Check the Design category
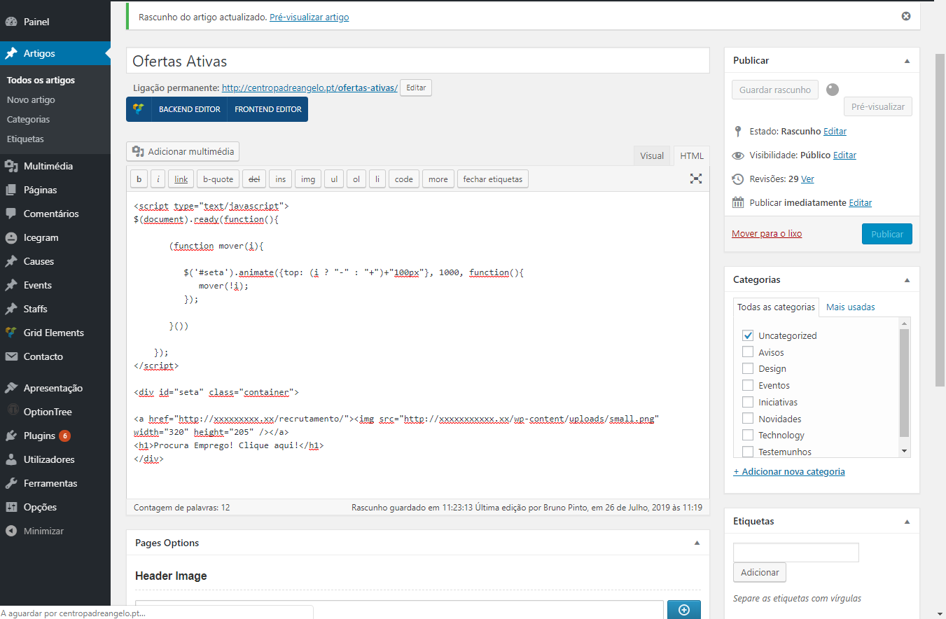 [748, 368]
